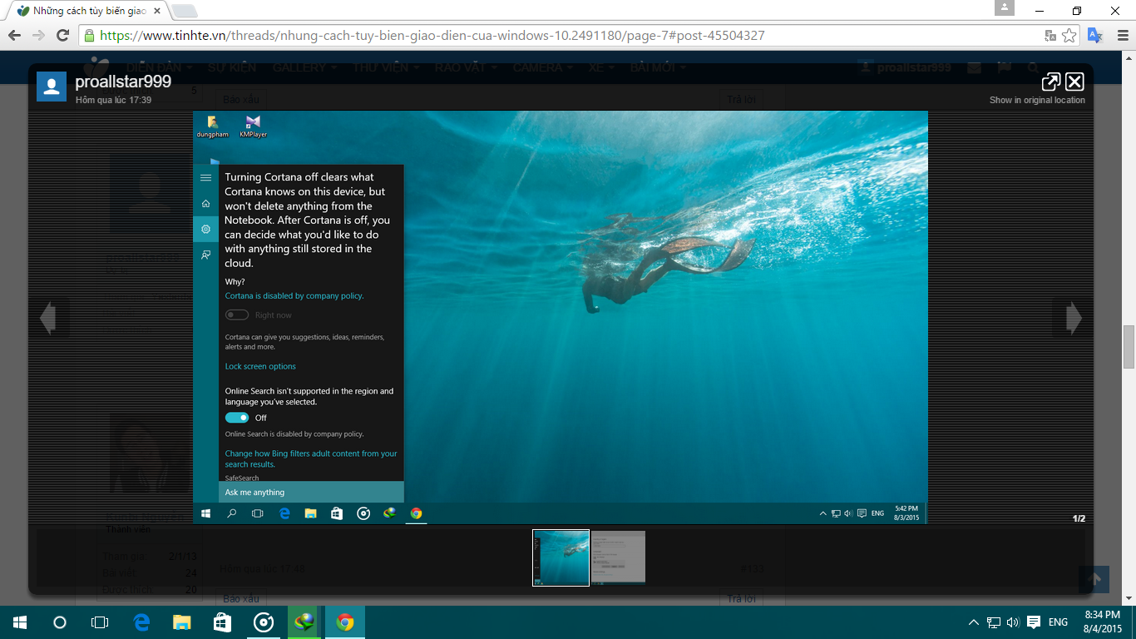The width and height of the screenshot is (1136, 639).
Task: Go to the next image arrow
Action: 1074,318
